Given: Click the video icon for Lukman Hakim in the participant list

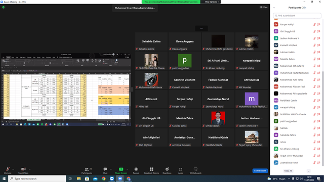Looking at the screenshot, I should [x=318, y=52].
